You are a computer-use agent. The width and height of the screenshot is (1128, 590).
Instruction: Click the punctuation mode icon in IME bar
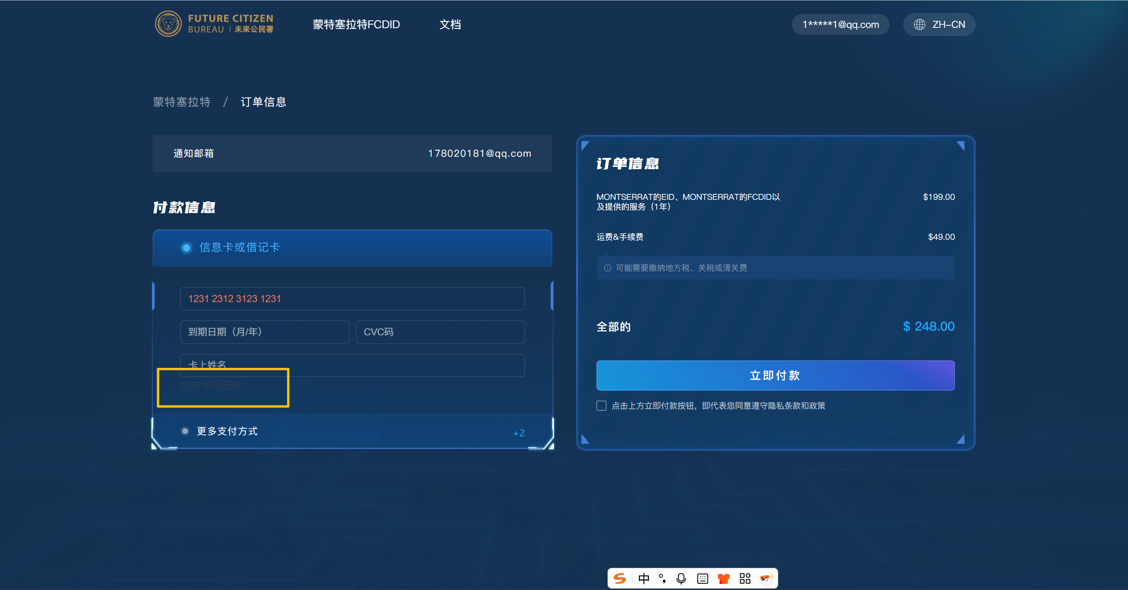(662, 579)
